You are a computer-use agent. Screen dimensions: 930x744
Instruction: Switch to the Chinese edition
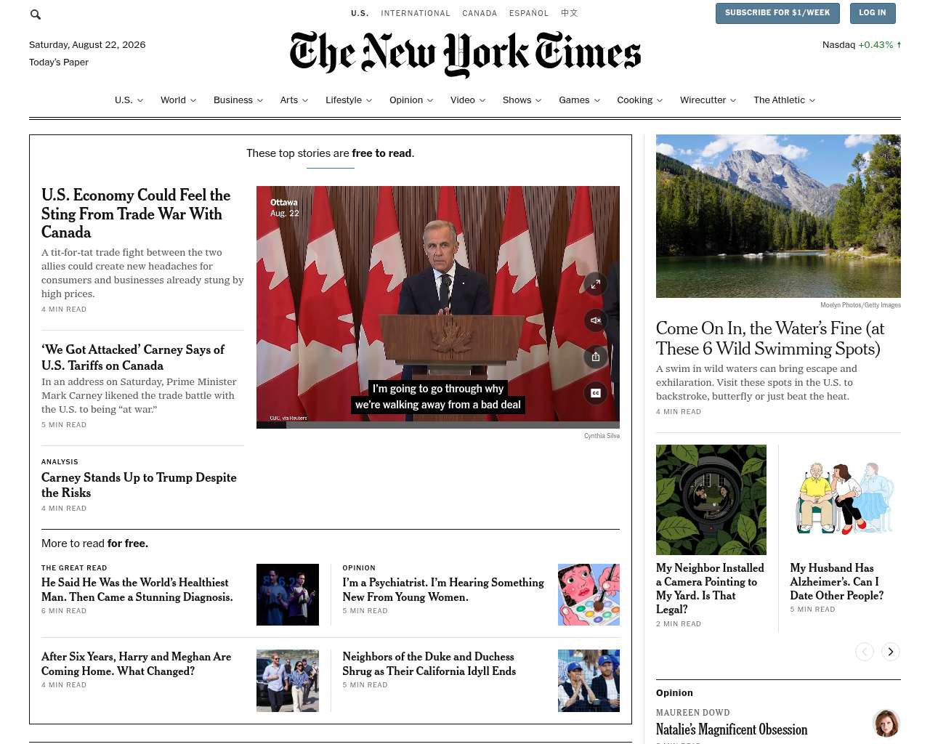[x=570, y=13]
